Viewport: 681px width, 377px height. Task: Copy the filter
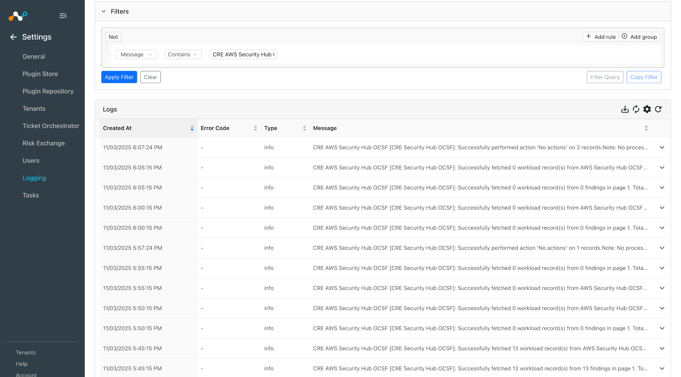point(644,77)
